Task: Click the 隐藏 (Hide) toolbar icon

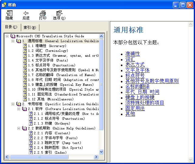Action: (x=9, y=13)
